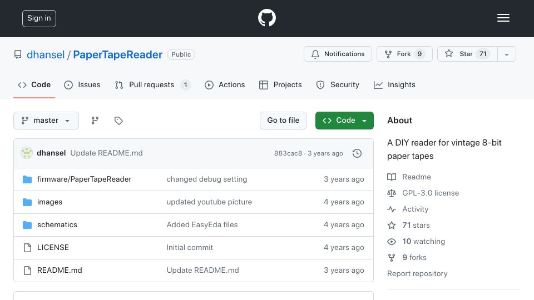Screen dimensions: 534x300
Task: Open the GitHub logo homepage
Action: [x=266, y=18]
